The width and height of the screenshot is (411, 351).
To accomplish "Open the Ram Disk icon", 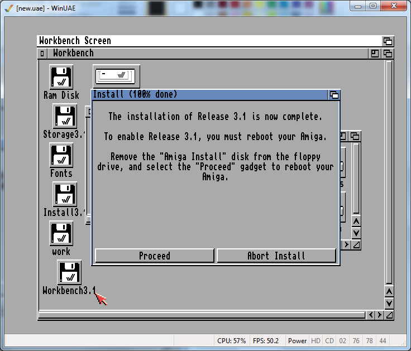I will [61, 78].
